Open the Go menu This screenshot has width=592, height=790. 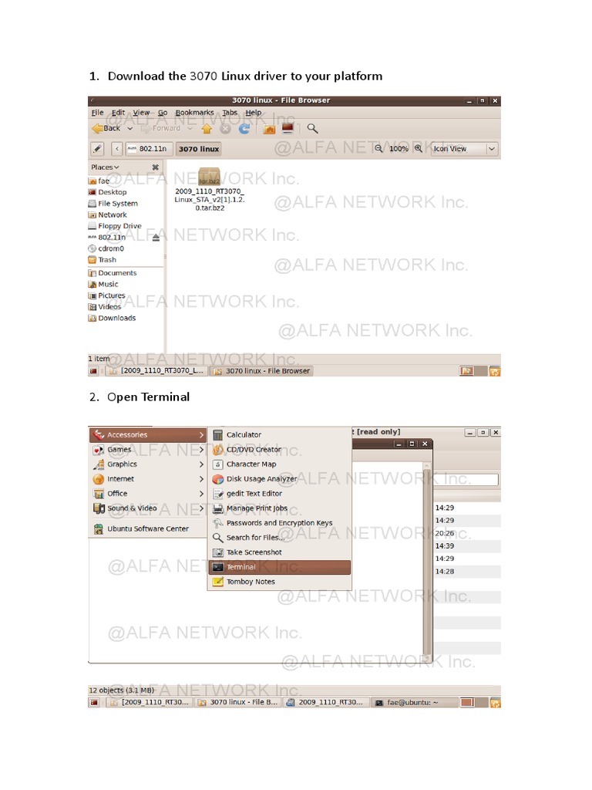(163, 113)
